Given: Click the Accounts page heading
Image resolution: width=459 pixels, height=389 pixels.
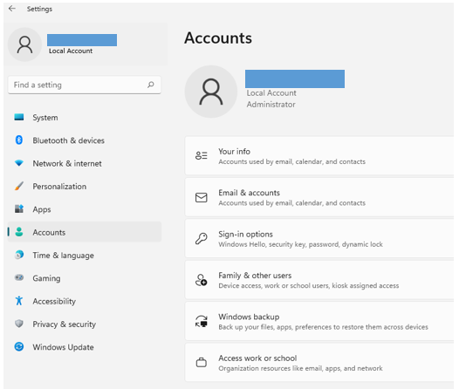Looking at the screenshot, I should tap(218, 38).
